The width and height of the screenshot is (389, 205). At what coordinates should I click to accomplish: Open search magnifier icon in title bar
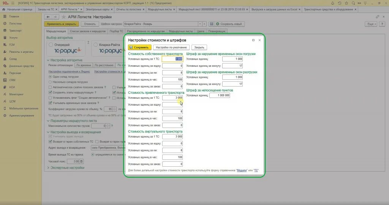[353, 3]
